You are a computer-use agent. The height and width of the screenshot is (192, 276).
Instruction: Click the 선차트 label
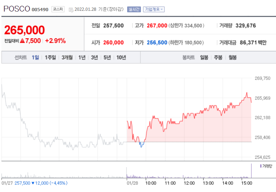[x=21, y=57]
